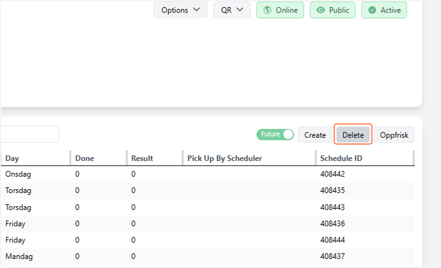Toggle the Active status button
This screenshot has height=268, width=441.
pos(384,10)
